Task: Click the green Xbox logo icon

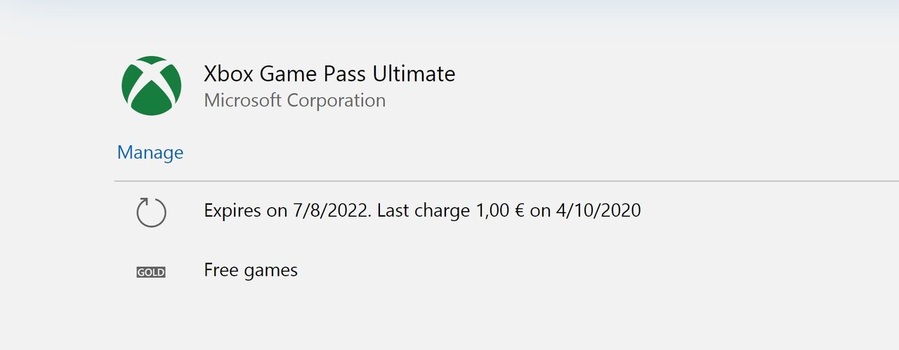Action: (151, 86)
